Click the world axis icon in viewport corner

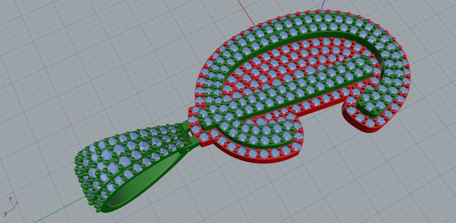[x=11, y=206]
